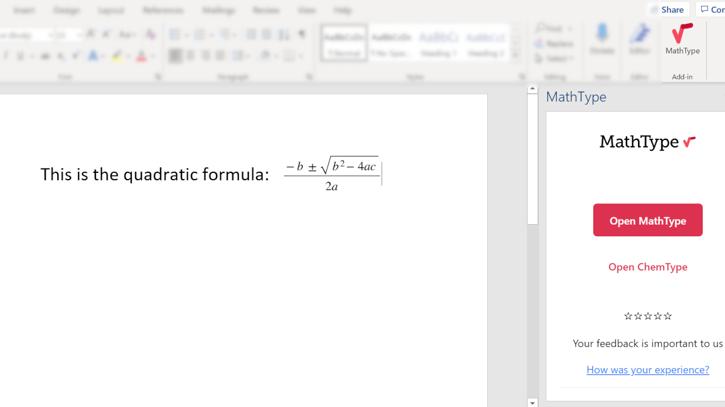Click the red font color icon
This screenshot has height=407, width=725.
pos(141,56)
